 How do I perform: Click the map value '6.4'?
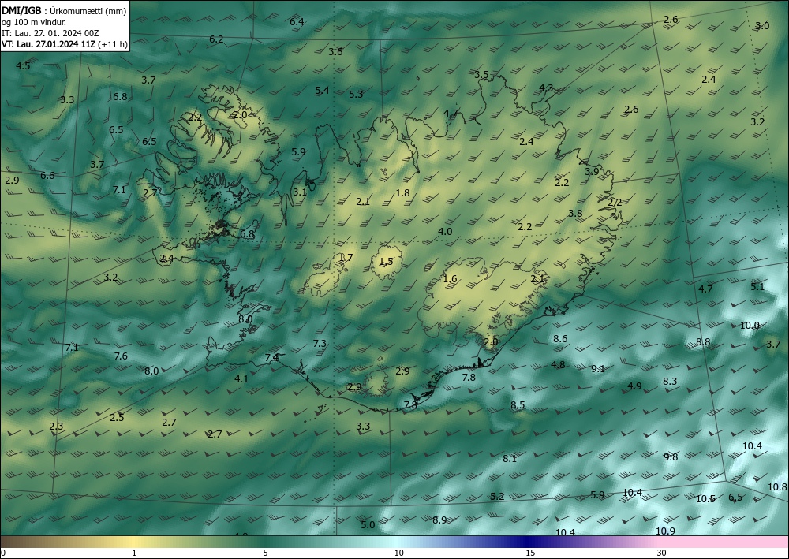pyautogui.click(x=297, y=21)
